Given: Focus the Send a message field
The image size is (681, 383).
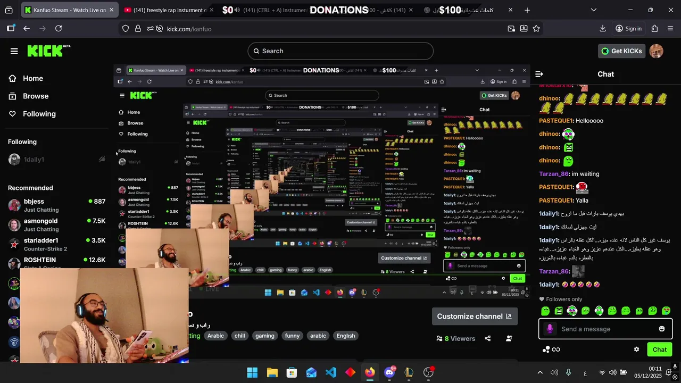Looking at the screenshot, I should click(605, 329).
